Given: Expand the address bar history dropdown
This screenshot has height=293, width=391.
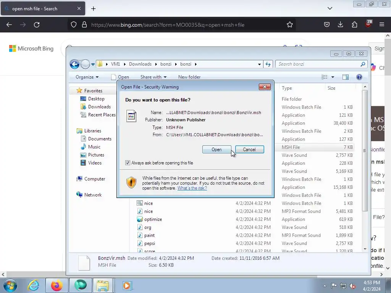Looking at the screenshot, I should tap(259, 64).
